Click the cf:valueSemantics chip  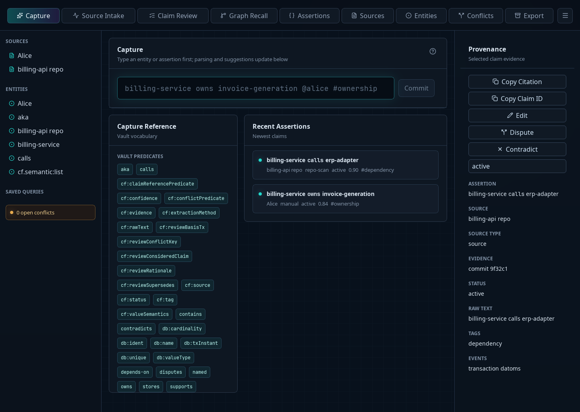coord(145,314)
